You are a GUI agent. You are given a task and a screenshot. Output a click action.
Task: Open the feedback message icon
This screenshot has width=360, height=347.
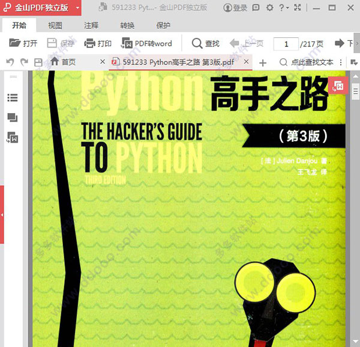point(256,8)
